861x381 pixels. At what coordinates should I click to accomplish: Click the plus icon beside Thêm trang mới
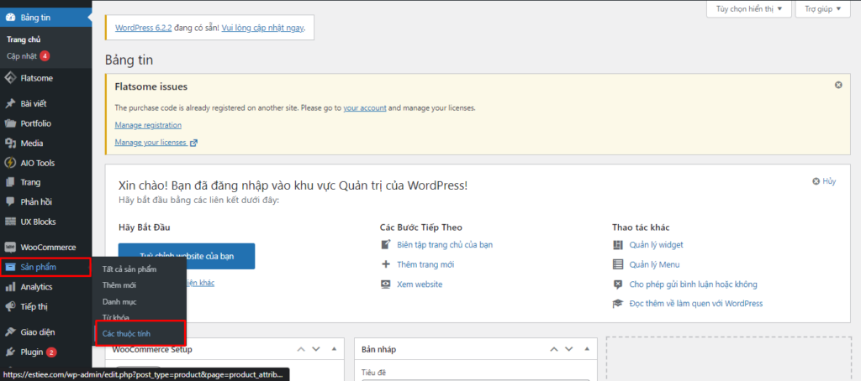tap(385, 264)
